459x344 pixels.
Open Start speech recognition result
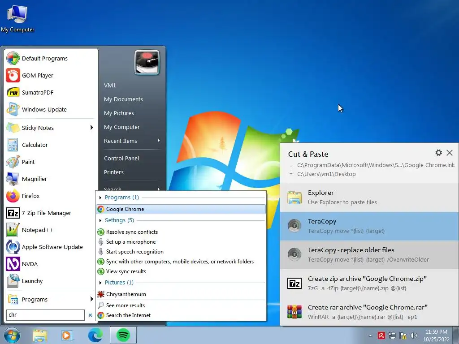coord(181,252)
